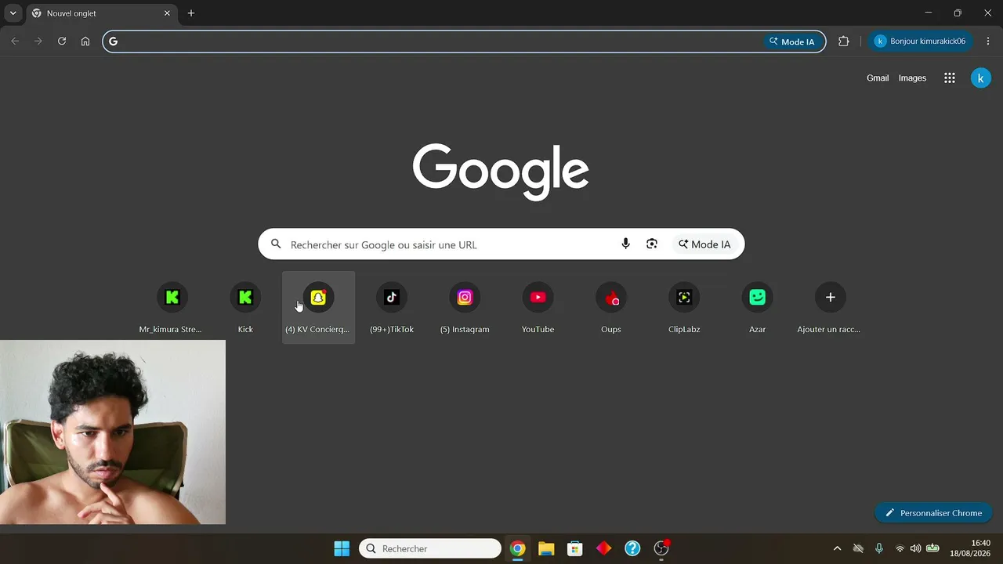
Task: Open the shortcut labeled exactly Kick
Action: pos(245,306)
